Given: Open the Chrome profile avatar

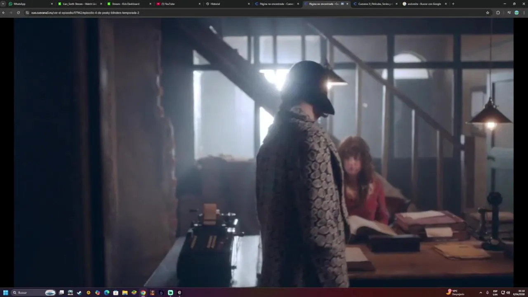Looking at the screenshot, I should pos(516,13).
